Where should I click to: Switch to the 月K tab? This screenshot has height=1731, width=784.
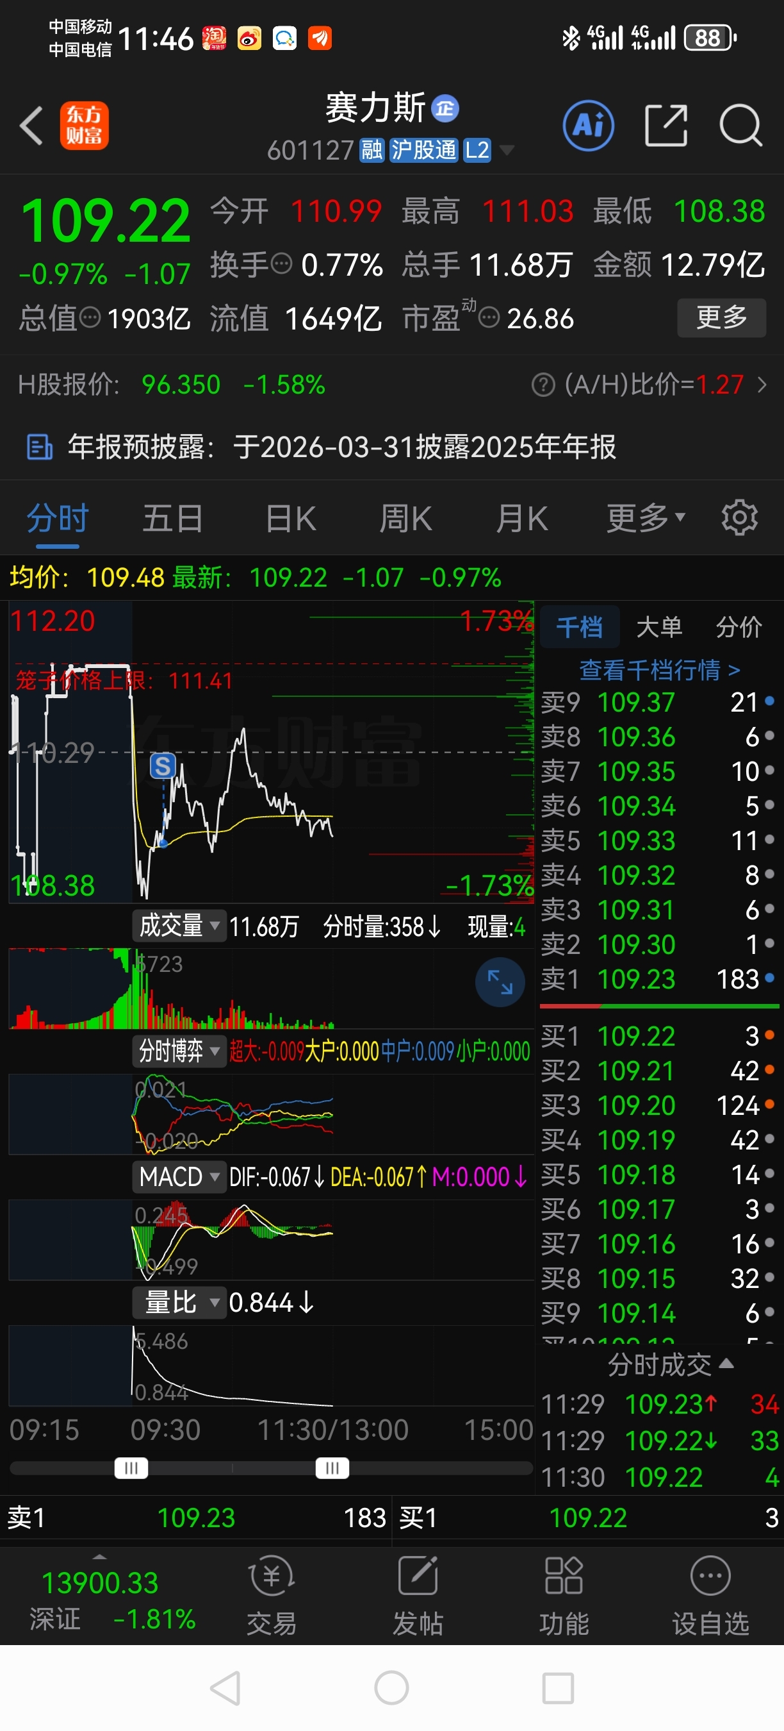coord(521,519)
